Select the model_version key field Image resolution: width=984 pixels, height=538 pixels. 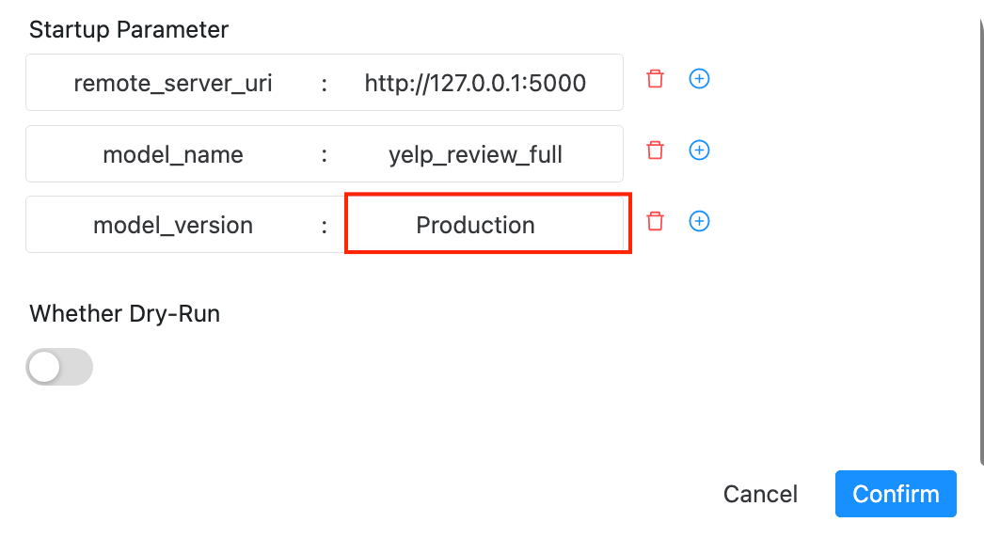pos(173,225)
